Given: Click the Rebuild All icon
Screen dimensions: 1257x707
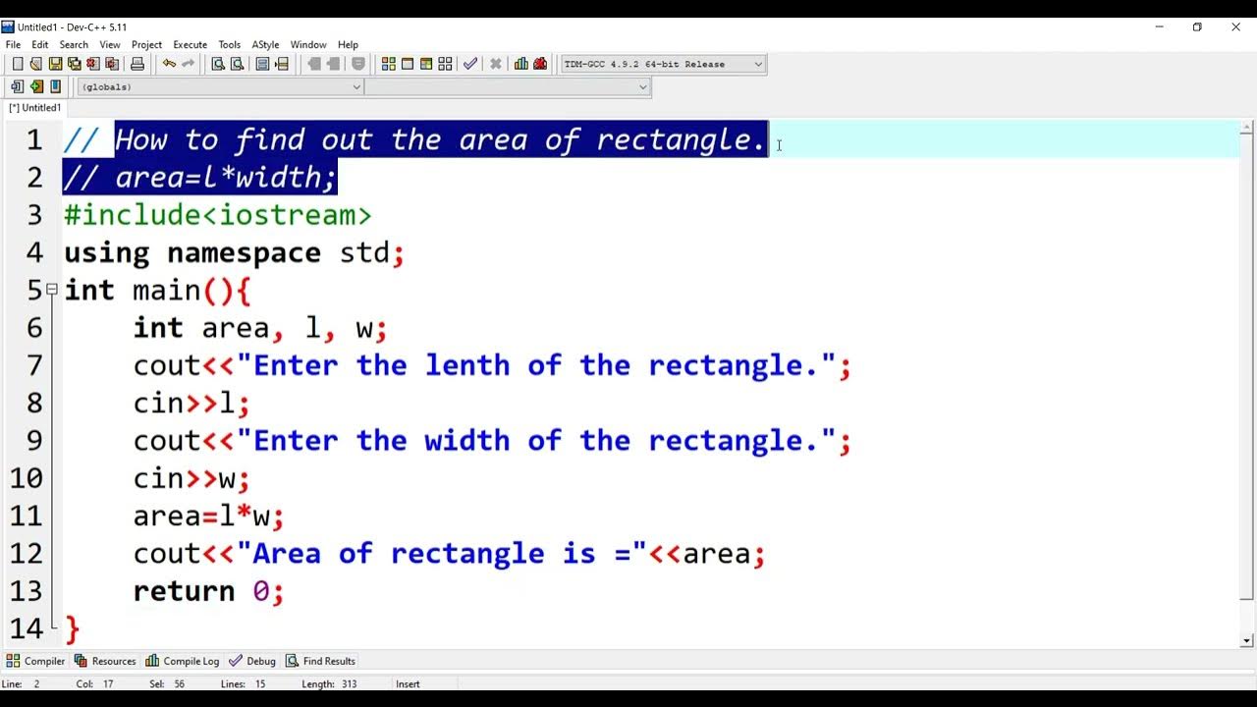Looking at the screenshot, I should pyautogui.click(x=445, y=64).
